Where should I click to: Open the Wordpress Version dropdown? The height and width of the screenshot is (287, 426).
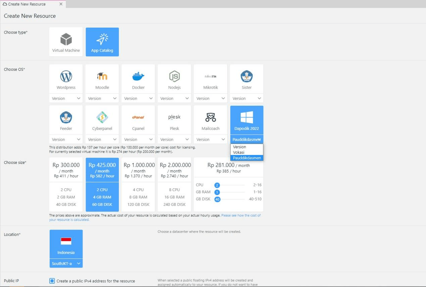tap(66, 98)
